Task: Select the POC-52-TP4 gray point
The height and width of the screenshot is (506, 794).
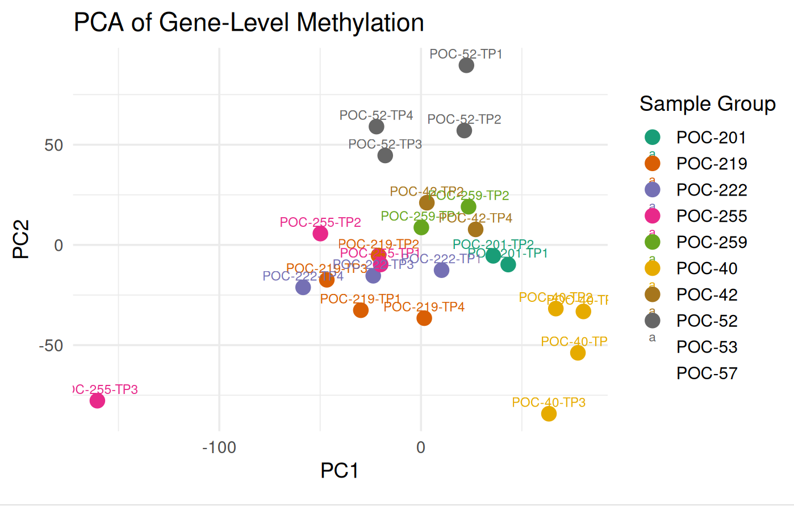Action: pyautogui.click(x=376, y=126)
